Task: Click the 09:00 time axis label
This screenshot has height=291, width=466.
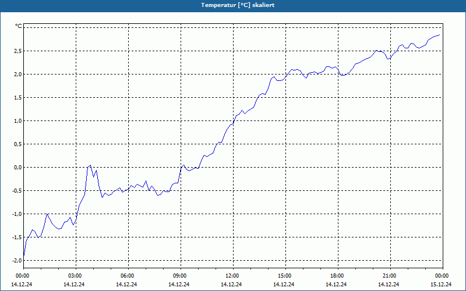Action: tap(181, 276)
